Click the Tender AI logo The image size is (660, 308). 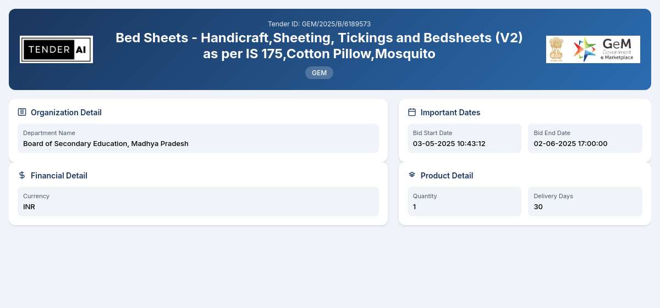coord(56,49)
